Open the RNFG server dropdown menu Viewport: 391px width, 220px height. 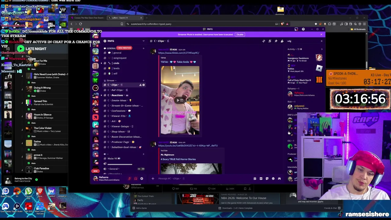coord(143,41)
